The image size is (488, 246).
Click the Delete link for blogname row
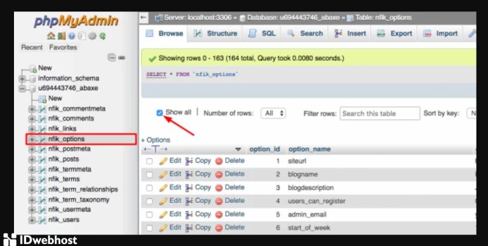pyautogui.click(x=234, y=174)
